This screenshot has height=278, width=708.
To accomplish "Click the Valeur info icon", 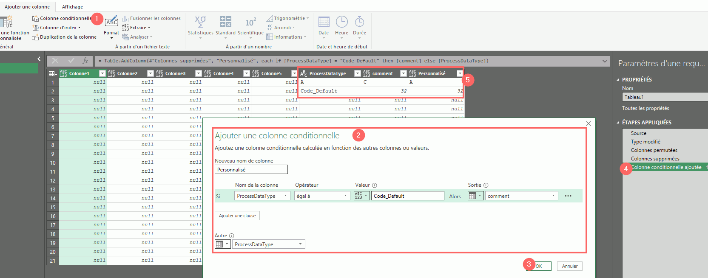I will point(375,185).
